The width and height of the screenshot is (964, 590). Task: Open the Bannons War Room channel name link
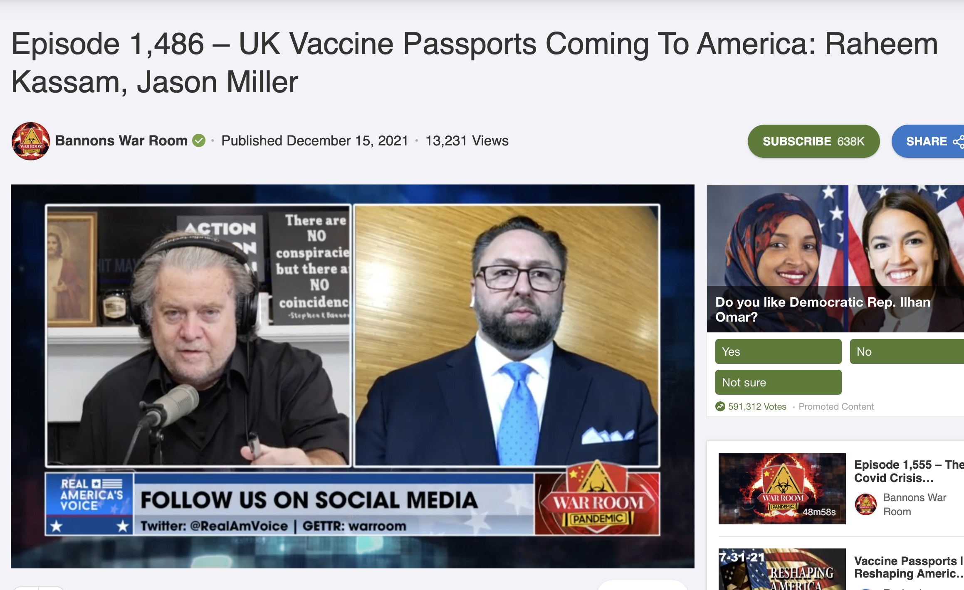pos(121,141)
